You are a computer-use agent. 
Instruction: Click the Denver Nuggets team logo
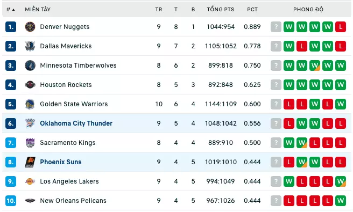[x=30, y=27]
